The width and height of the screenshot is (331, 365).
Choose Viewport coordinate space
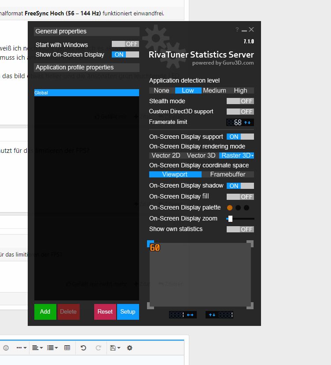click(175, 174)
